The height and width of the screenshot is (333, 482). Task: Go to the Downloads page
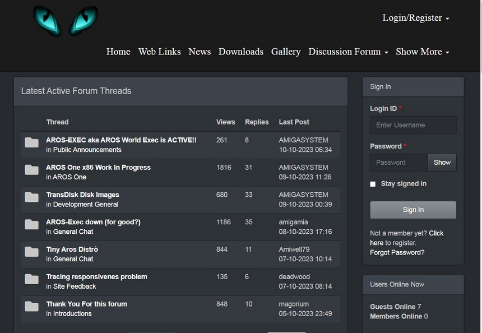click(x=240, y=52)
